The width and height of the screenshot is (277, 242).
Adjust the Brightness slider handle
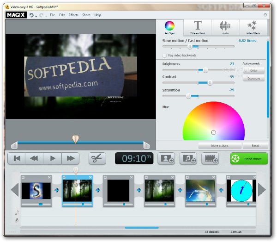tap(205, 70)
